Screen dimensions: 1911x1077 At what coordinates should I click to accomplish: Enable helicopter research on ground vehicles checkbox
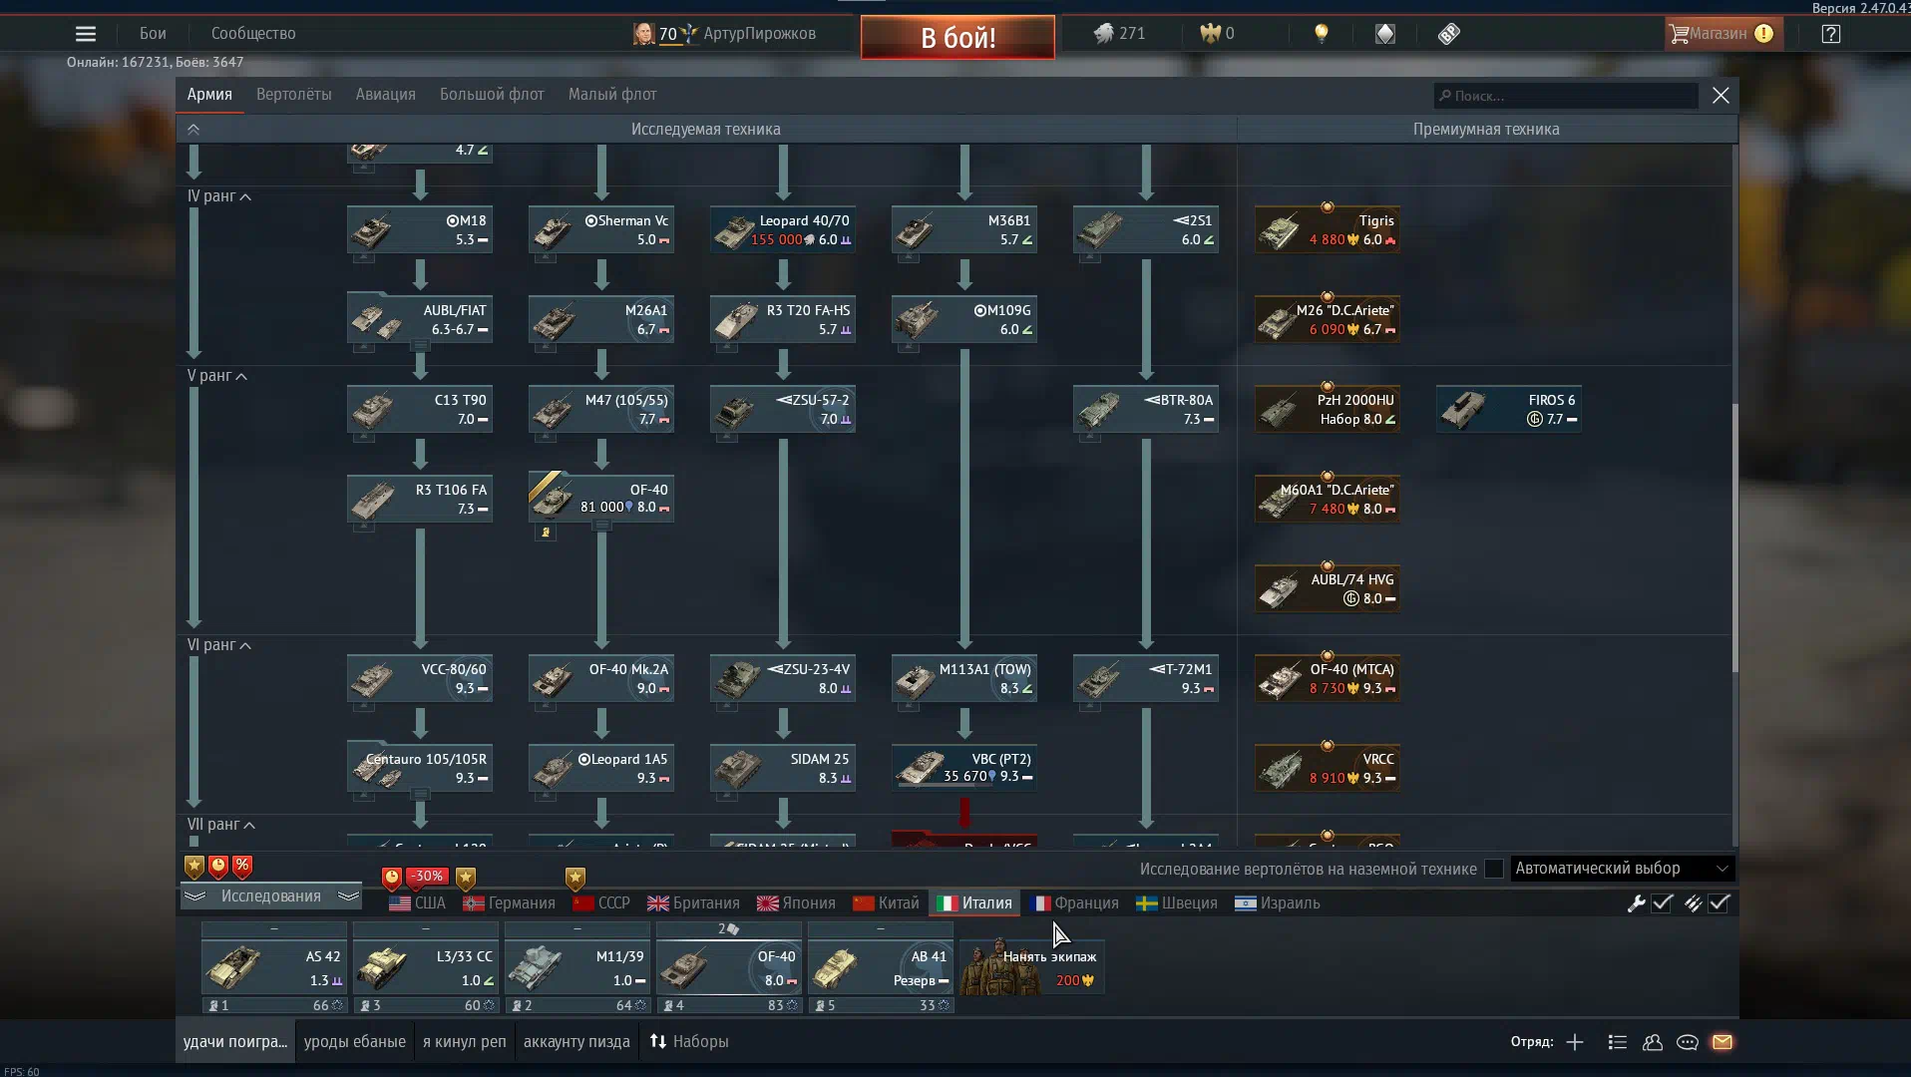[x=1493, y=869]
